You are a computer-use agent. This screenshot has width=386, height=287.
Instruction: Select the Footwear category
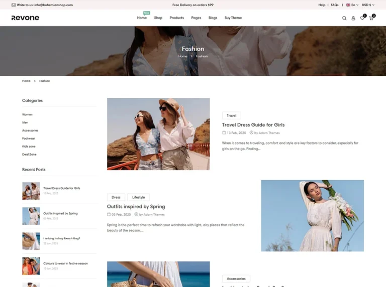pos(29,138)
